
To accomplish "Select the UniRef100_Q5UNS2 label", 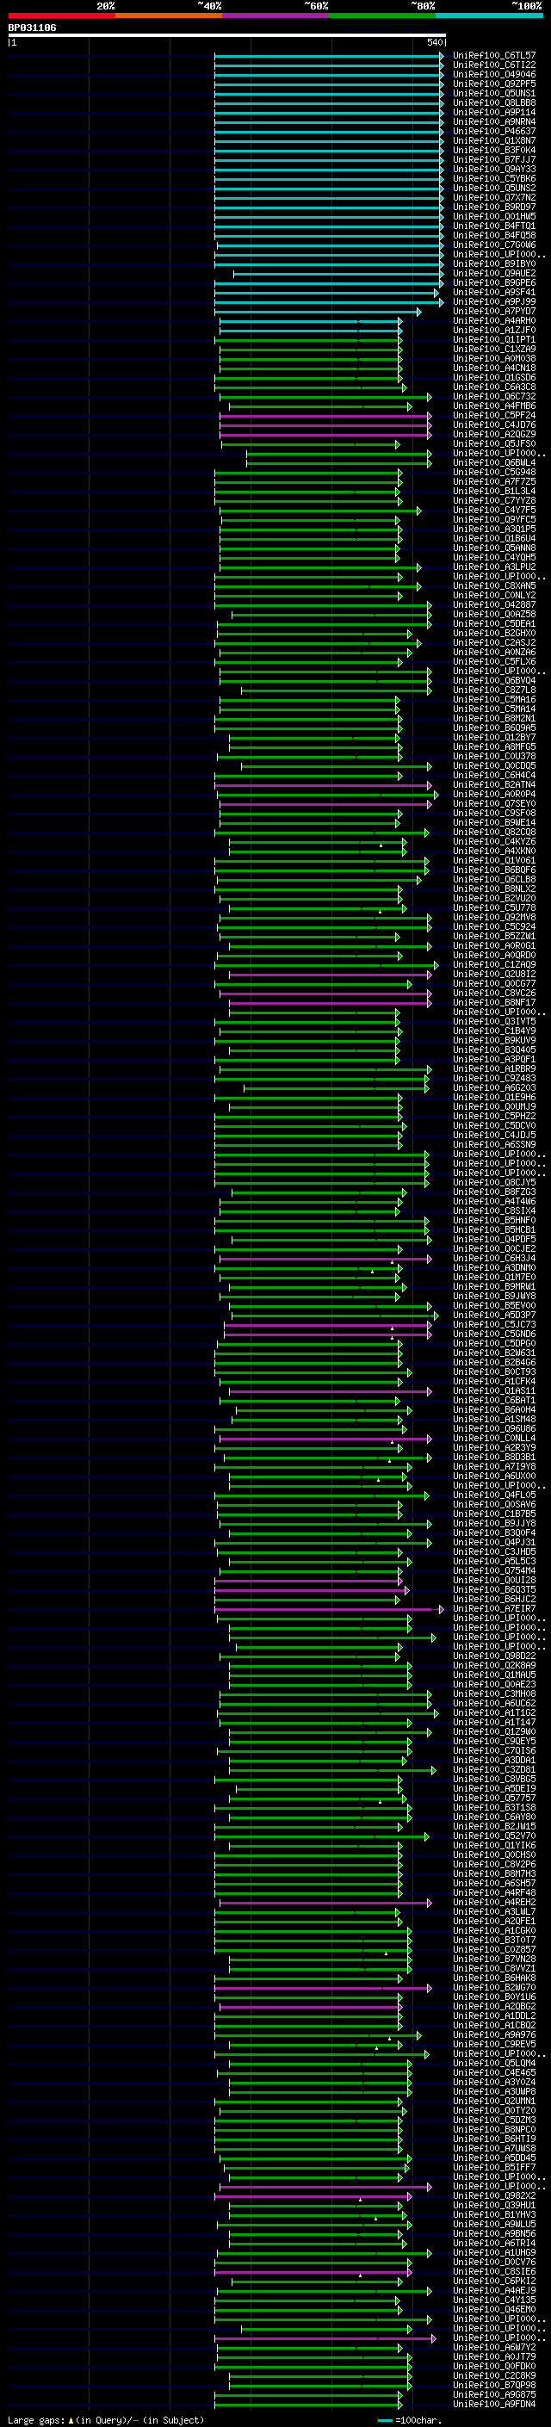I will pyautogui.click(x=494, y=189).
